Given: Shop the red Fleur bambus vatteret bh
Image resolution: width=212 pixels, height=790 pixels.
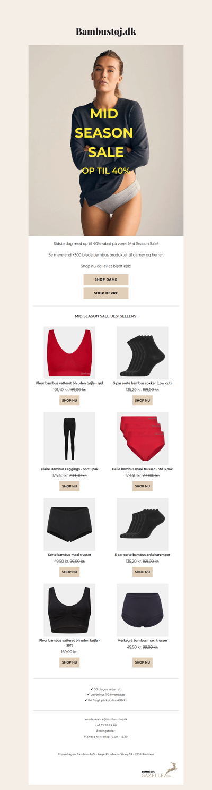Looking at the screenshot, I should pyautogui.click(x=69, y=400).
